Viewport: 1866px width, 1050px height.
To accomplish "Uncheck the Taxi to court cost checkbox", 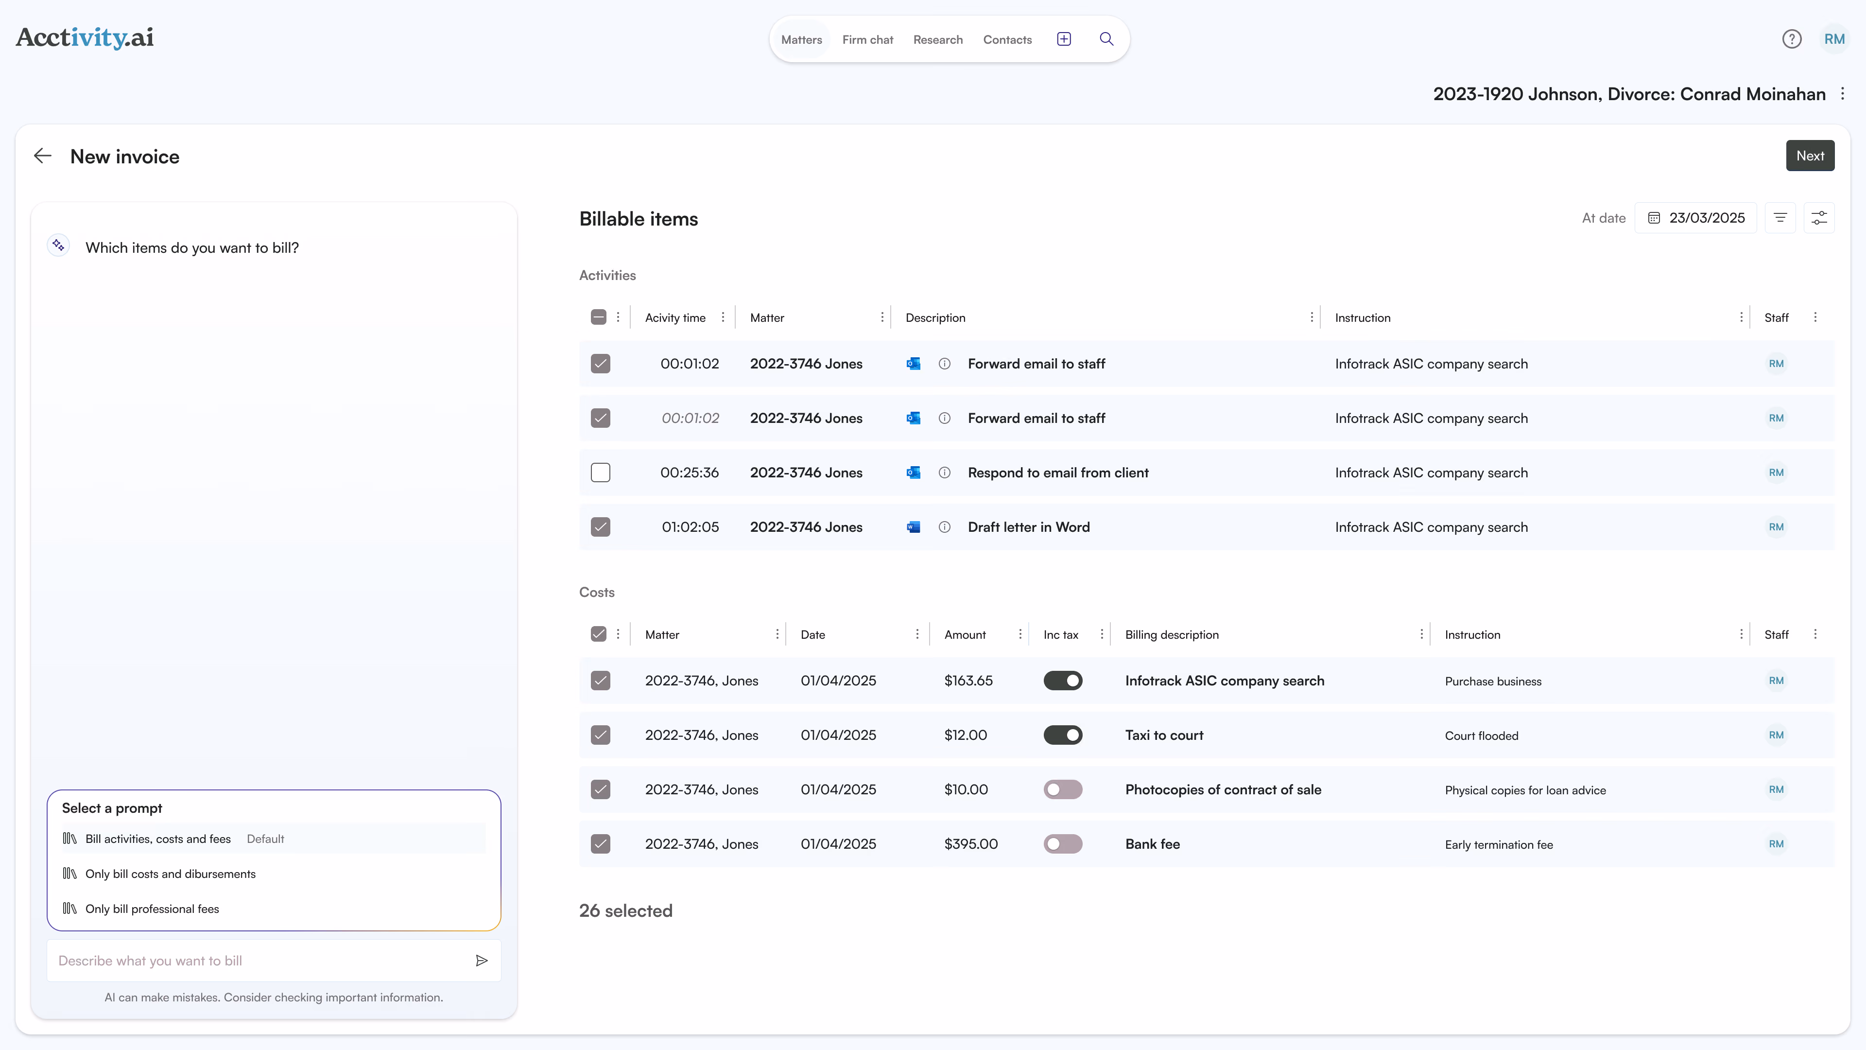I will [601, 735].
